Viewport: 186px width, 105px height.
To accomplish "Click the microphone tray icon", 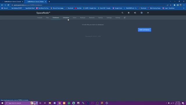I will 169,103.
